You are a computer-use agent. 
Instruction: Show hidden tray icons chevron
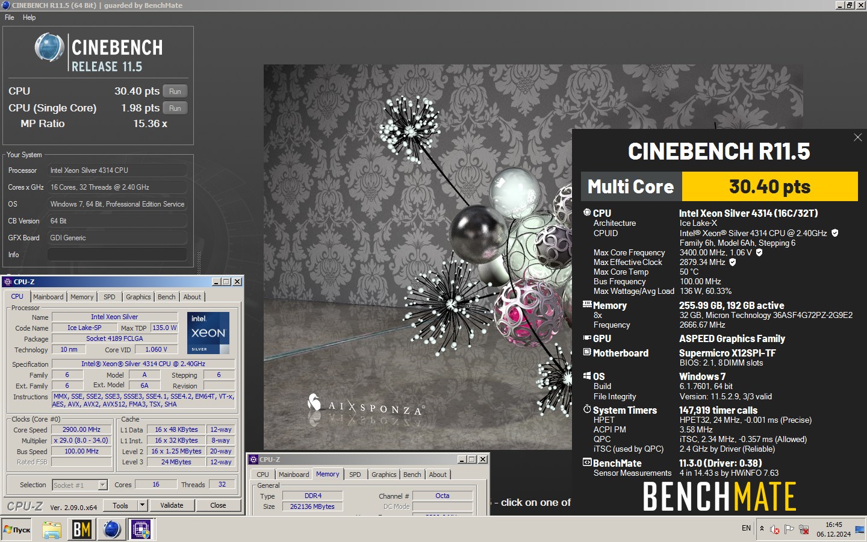click(762, 529)
